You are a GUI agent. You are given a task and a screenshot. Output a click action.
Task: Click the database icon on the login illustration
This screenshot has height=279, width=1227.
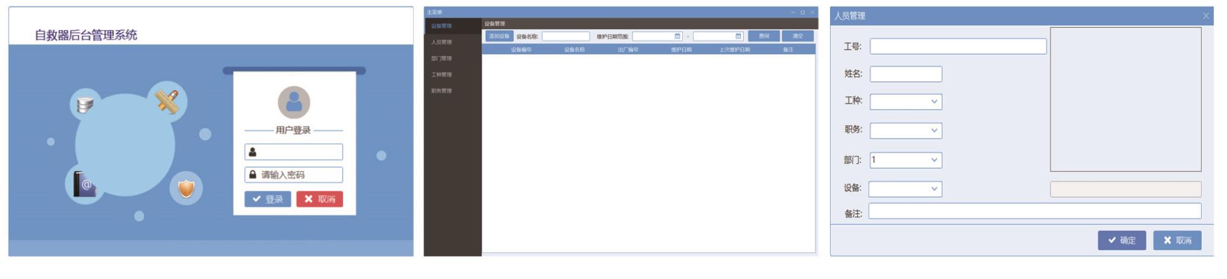pyautogui.click(x=85, y=105)
